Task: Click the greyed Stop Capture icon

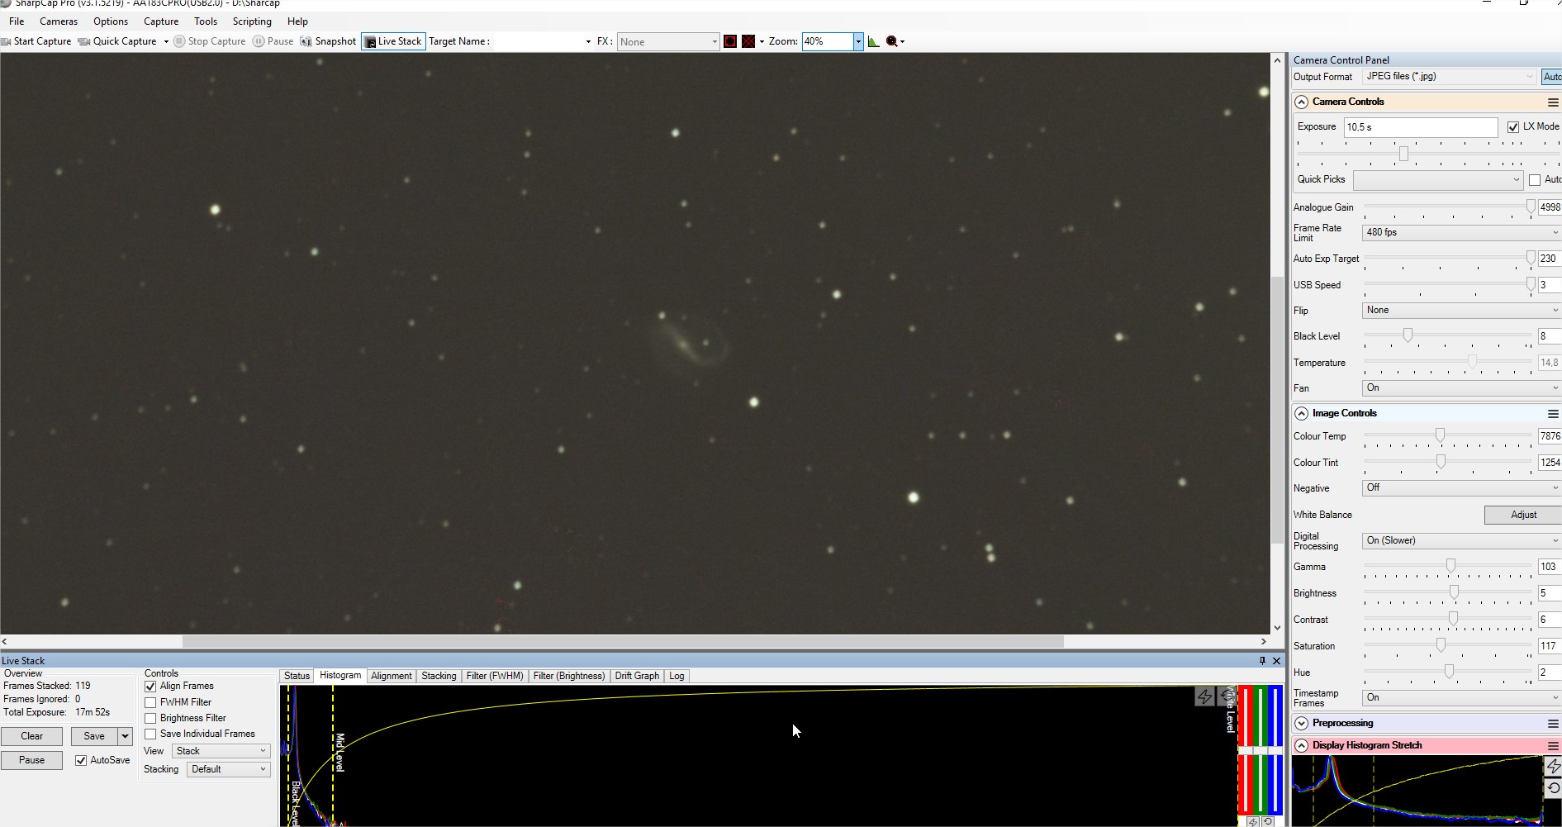Action: (179, 41)
